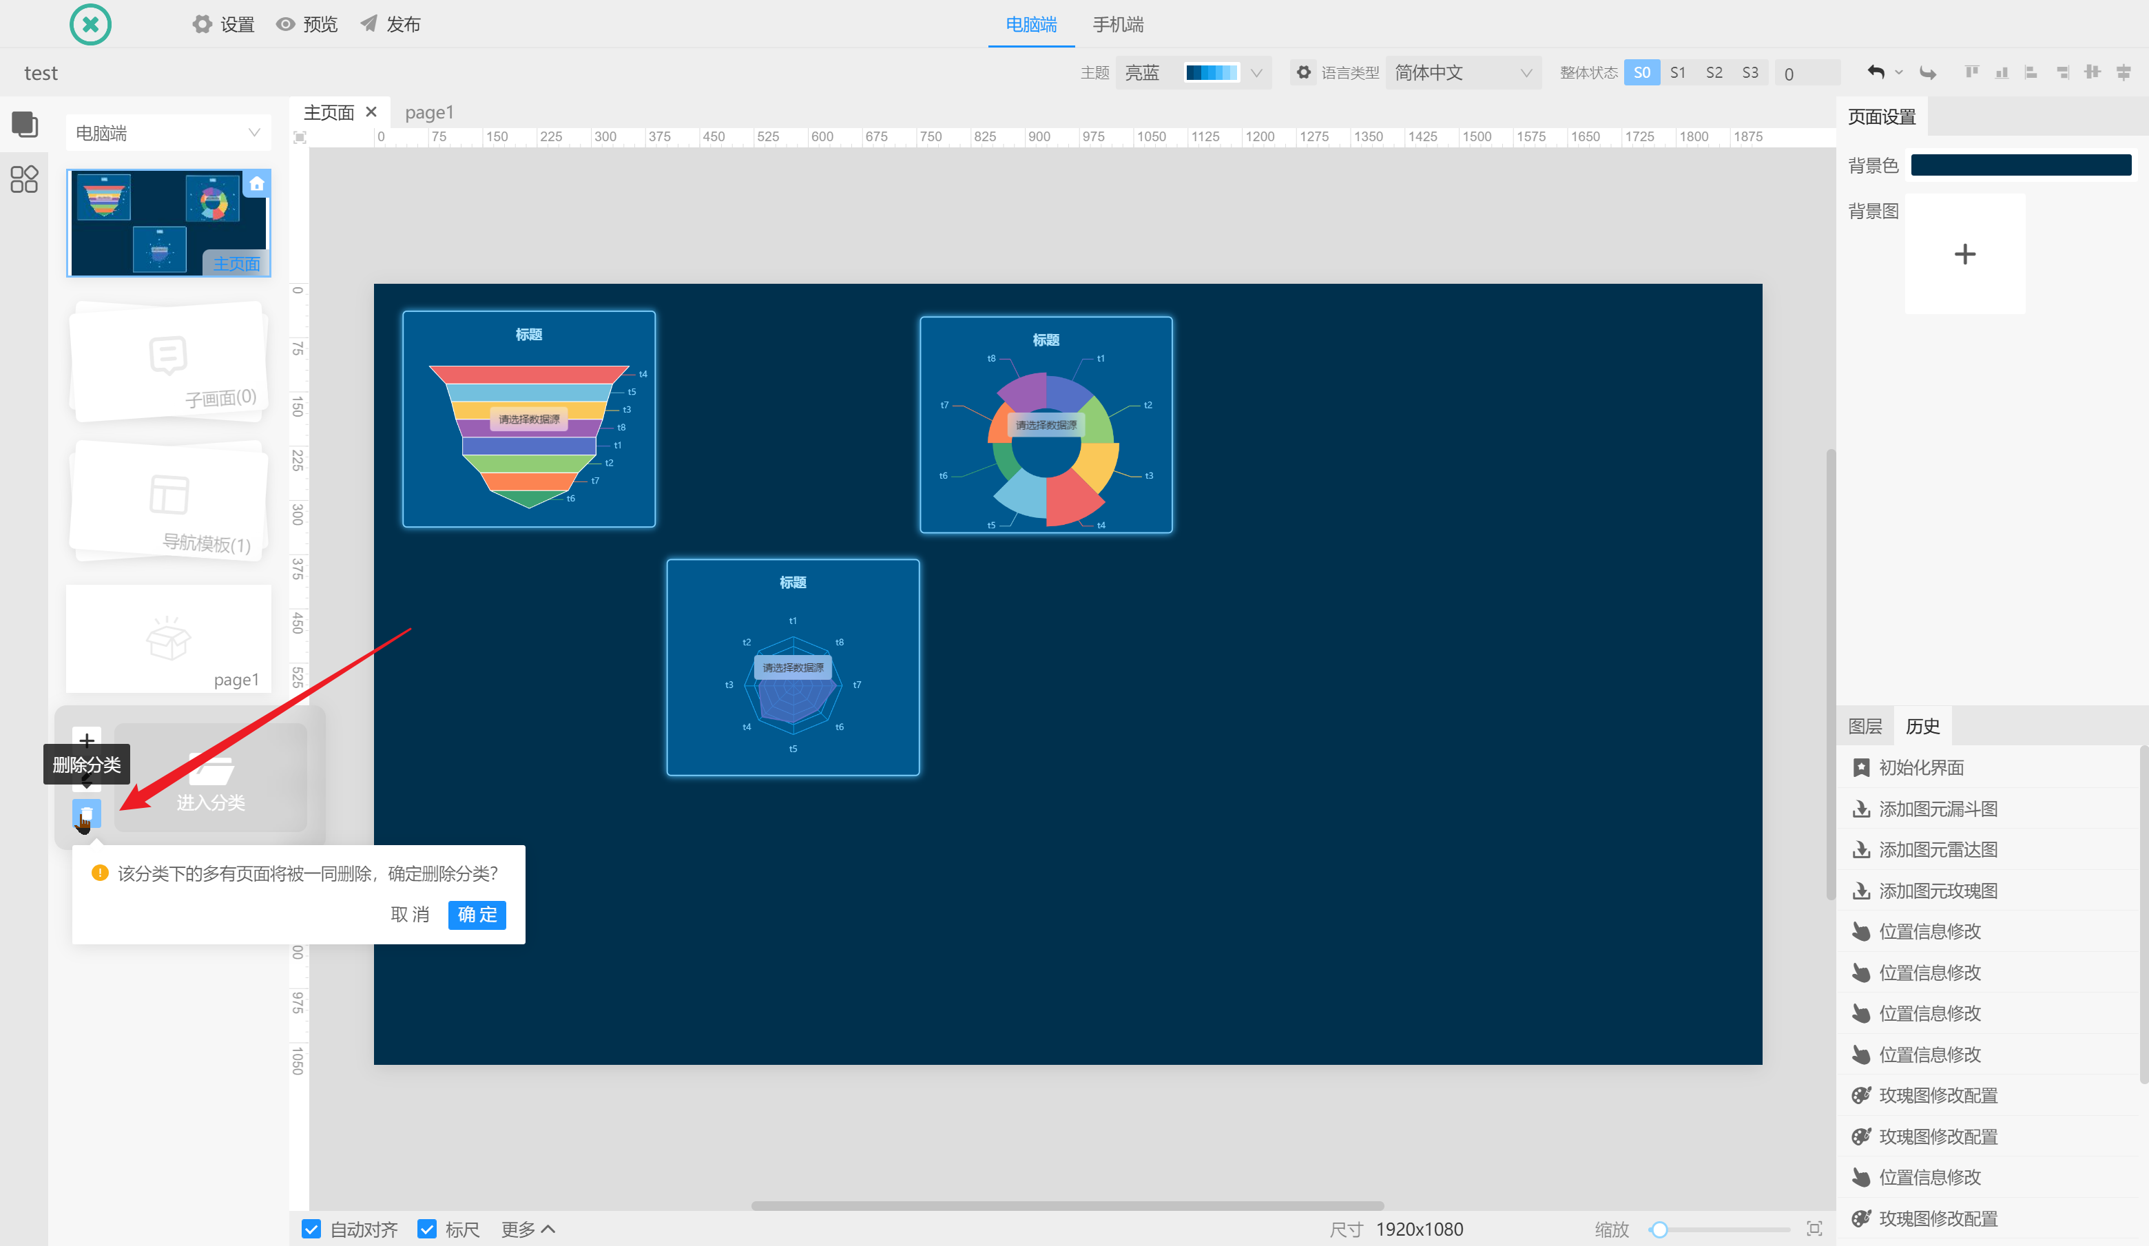
Task: Select overall state S1
Action: pyautogui.click(x=1677, y=72)
